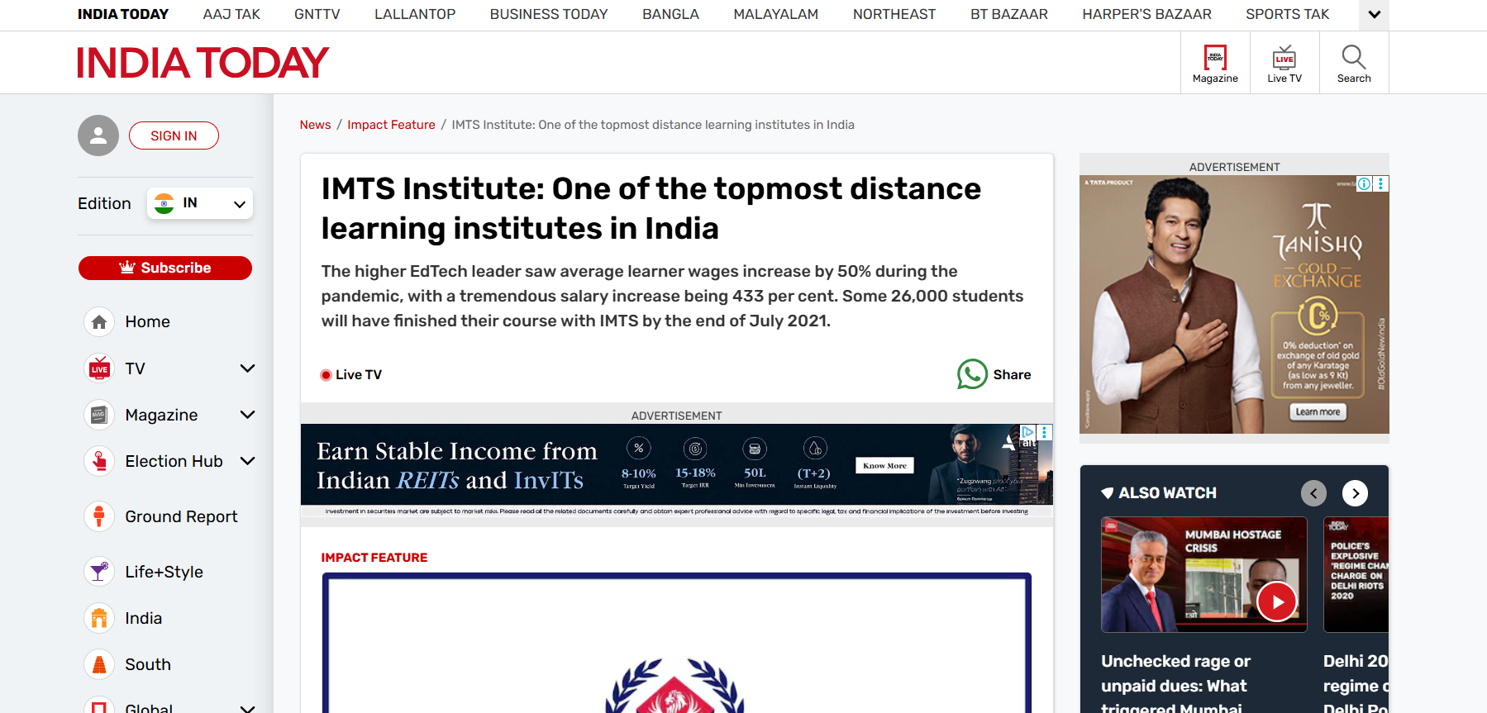Screen dimensions: 1487x713
Task: Open BANGLA in top bar
Action: coord(670,14)
